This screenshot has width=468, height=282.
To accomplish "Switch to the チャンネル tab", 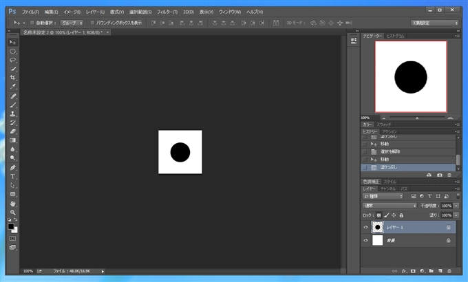I will (x=387, y=189).
